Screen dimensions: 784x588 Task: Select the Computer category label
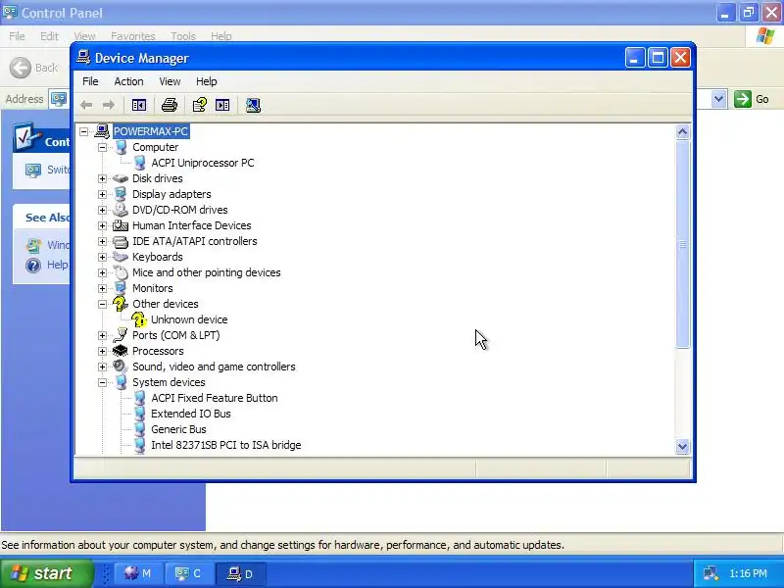tap(155, 147)
